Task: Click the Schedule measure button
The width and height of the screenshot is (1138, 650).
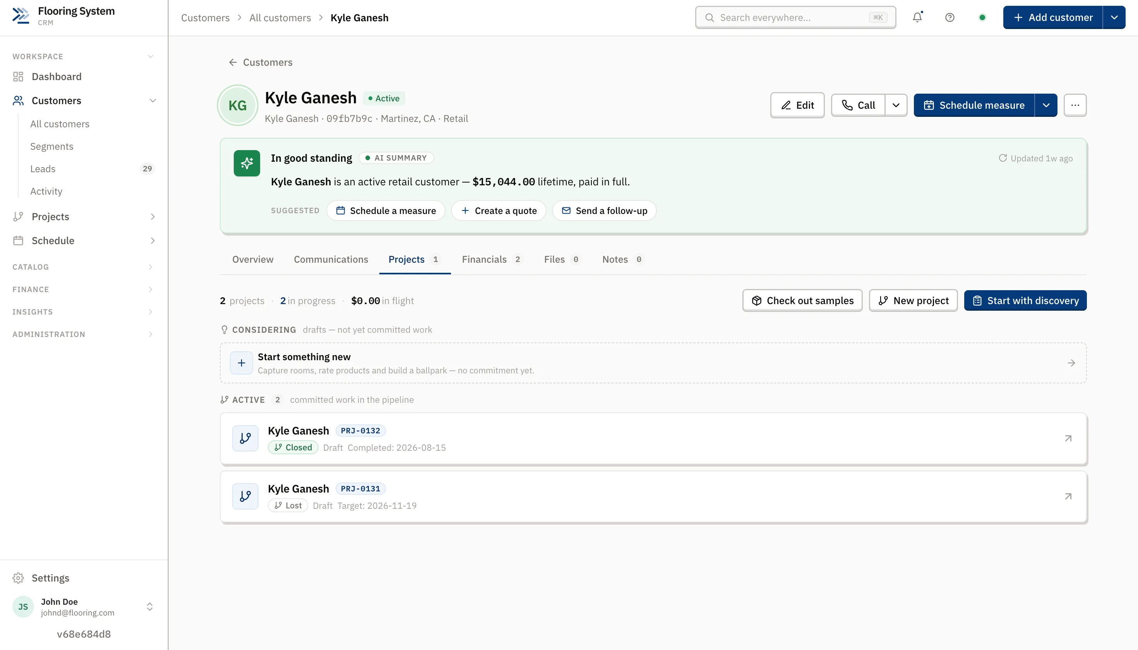Action: [x=974, y=105]
